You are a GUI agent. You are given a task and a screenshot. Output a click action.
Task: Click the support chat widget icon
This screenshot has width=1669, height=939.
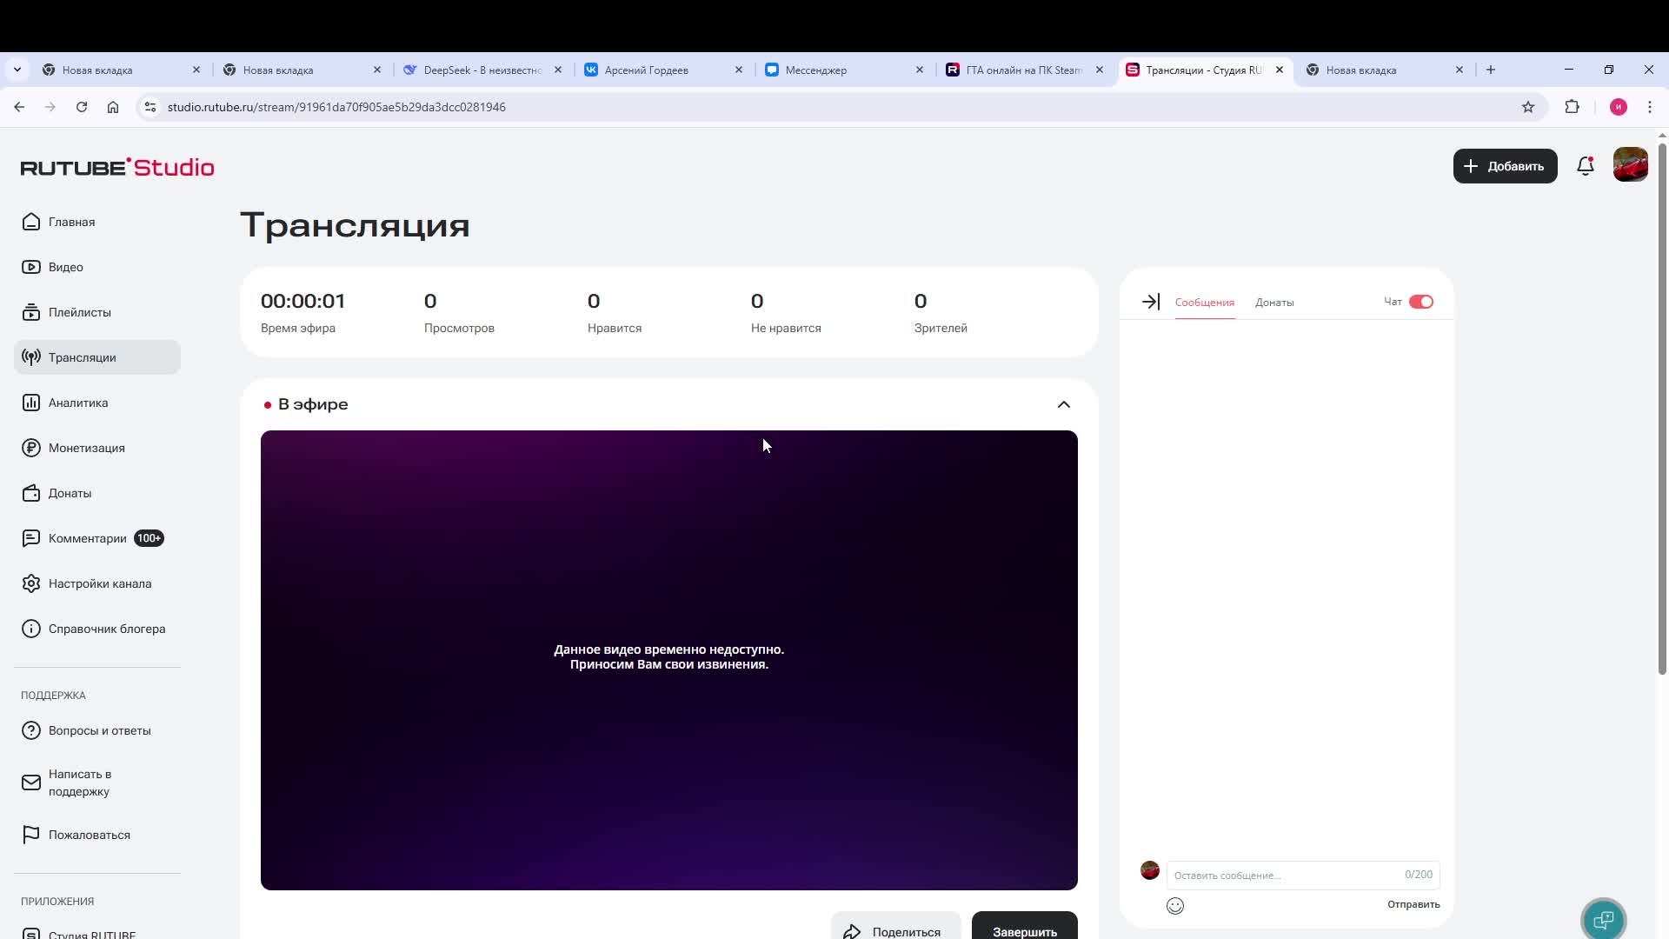(x=1603, y=919)
